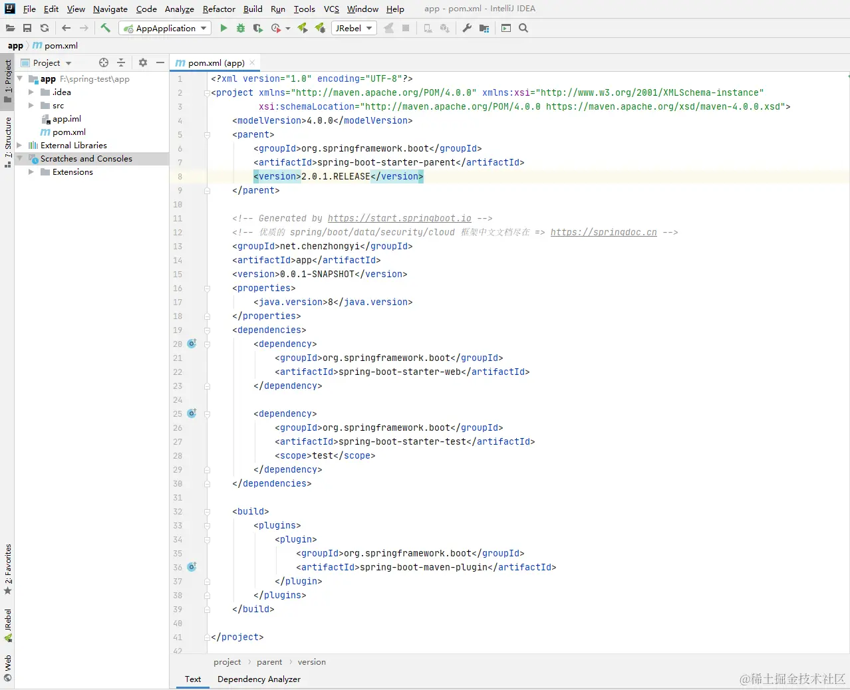Image resolution: width=850 pixels, height=690 pixels.
Task: Open the File menu
Action: [x=29, y=9]
